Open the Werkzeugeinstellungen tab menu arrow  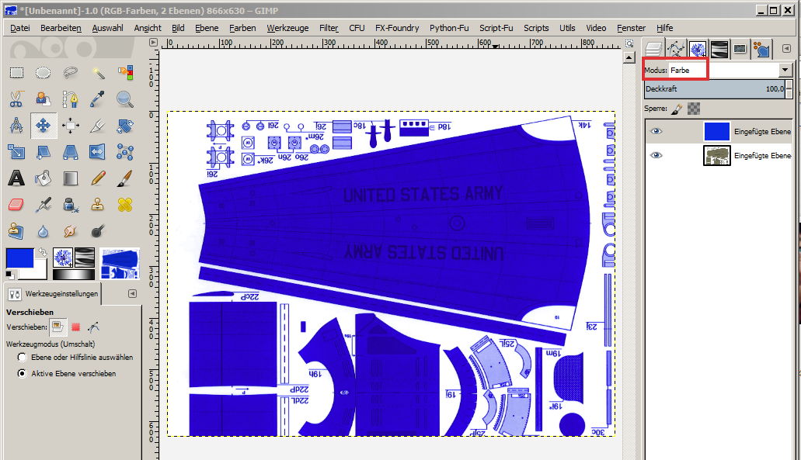[x=132, y=294]
